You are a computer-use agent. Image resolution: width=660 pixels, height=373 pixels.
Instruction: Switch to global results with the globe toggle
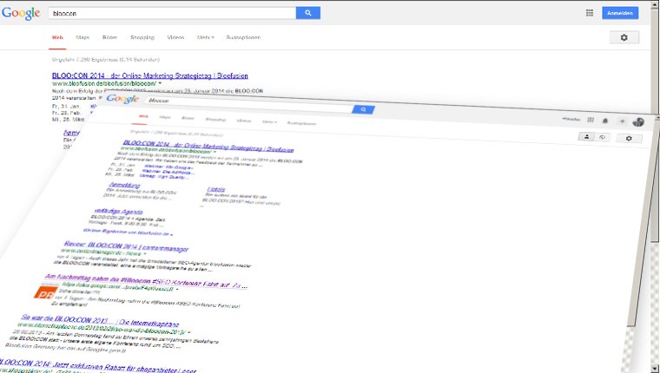[603, 137]
